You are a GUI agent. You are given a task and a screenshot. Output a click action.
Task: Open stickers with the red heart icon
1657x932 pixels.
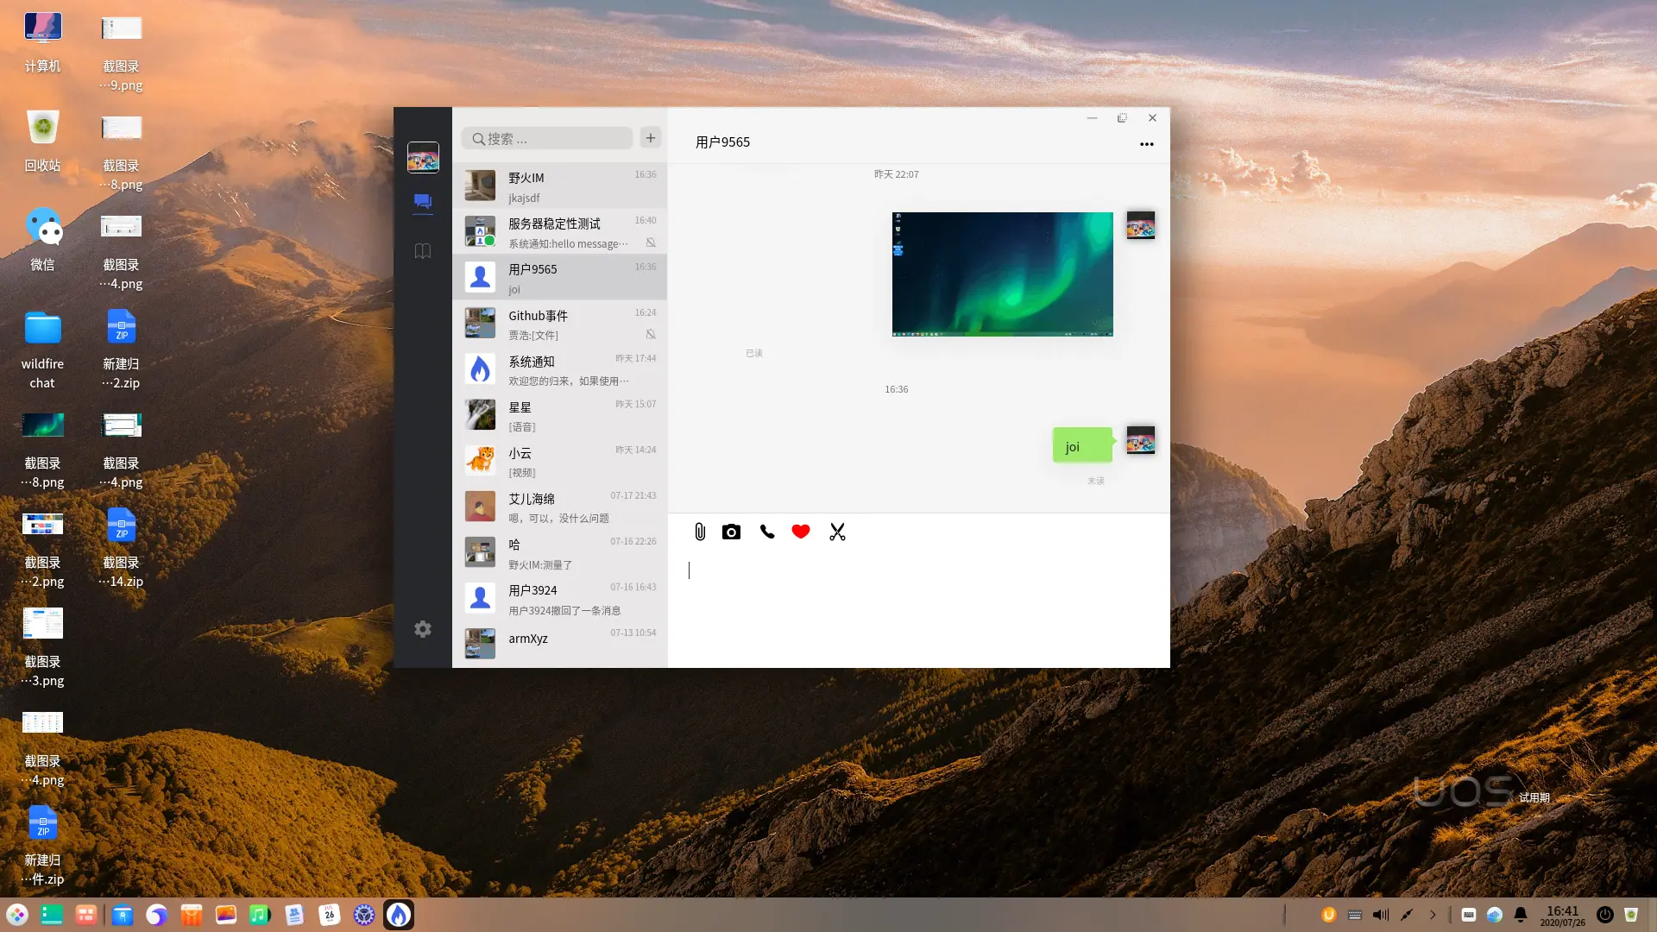[800, 532]
